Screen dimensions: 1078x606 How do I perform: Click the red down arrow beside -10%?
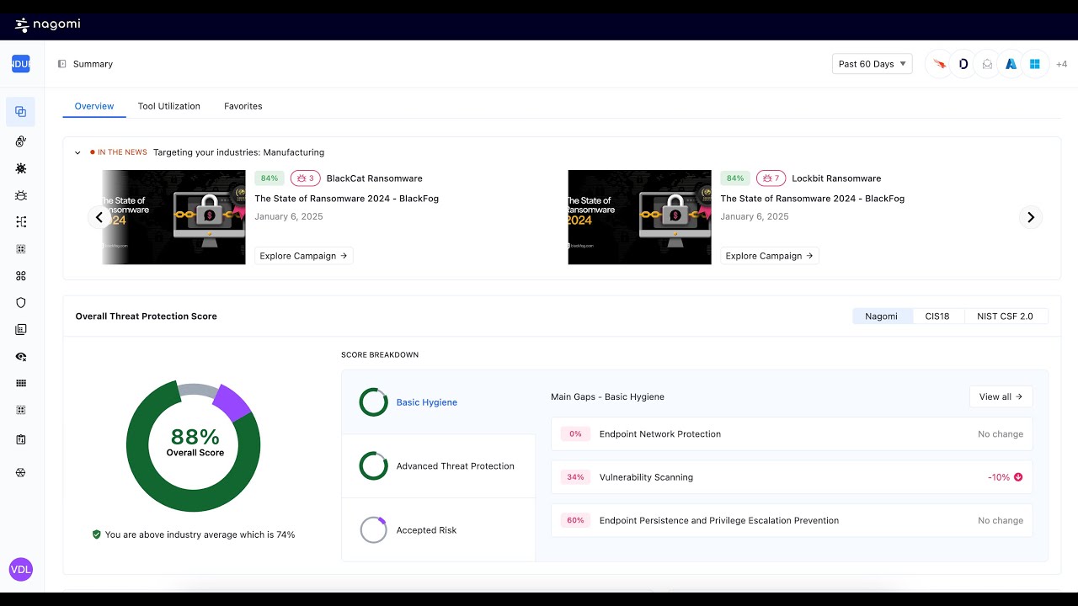(1018, 477)
